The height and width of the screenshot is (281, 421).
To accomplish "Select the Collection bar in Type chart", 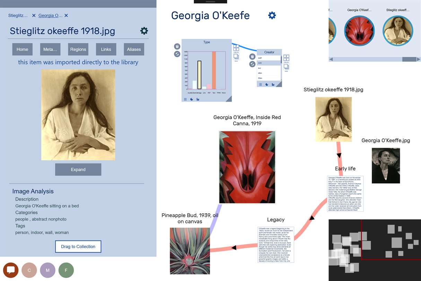I will 194,85.
